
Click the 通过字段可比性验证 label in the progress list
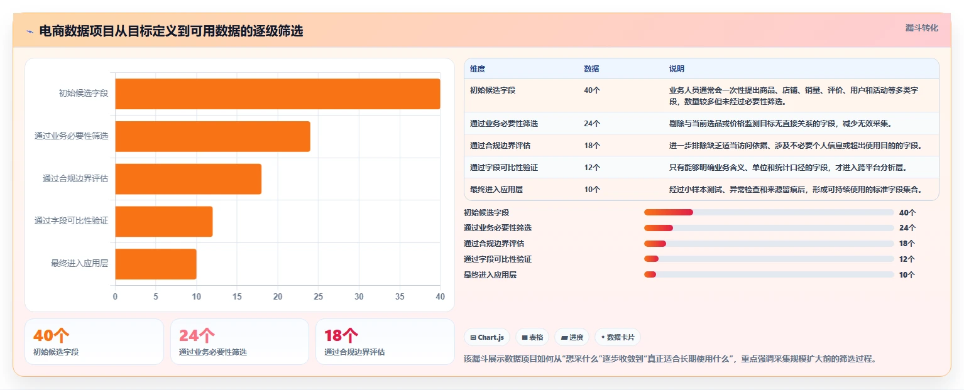[498, 259]
